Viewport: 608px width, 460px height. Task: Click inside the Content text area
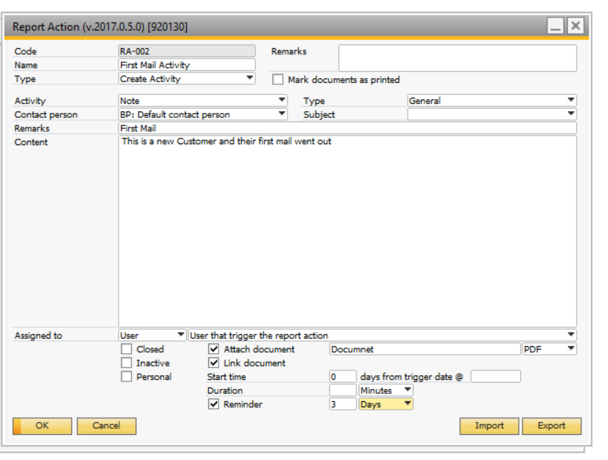tap(347, 231)
